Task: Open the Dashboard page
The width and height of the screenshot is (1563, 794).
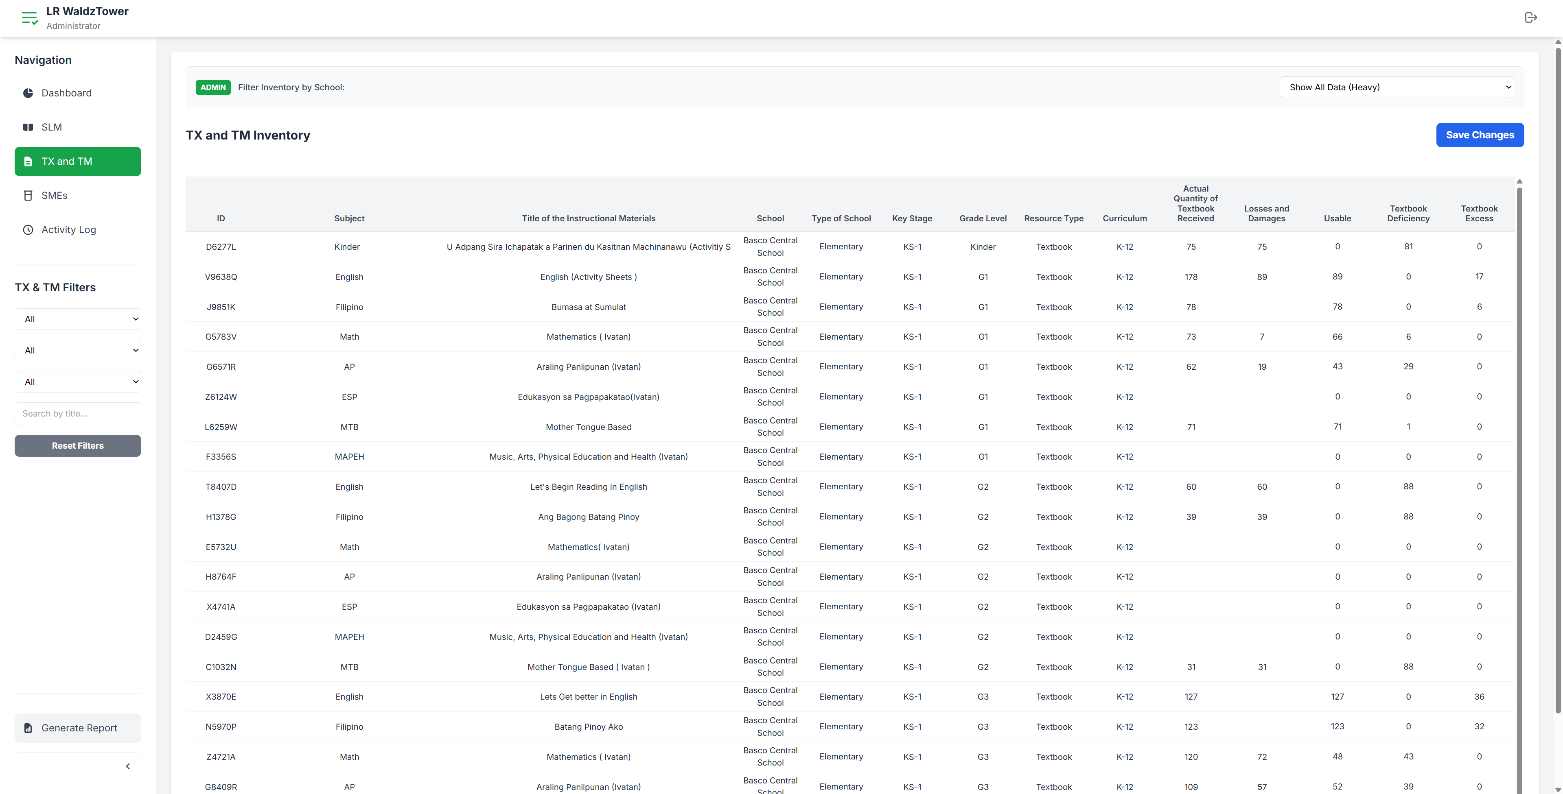Action: (78, 93)
